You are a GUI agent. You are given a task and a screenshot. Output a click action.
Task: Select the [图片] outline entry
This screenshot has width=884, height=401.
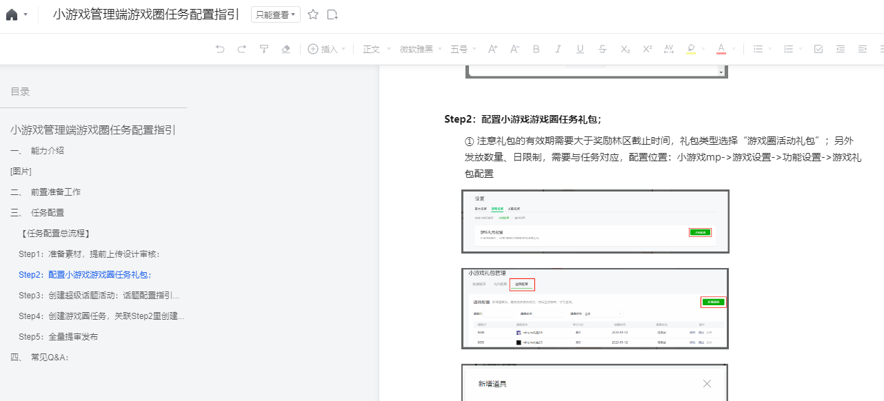pyautogui.click(x=21, y=171)
